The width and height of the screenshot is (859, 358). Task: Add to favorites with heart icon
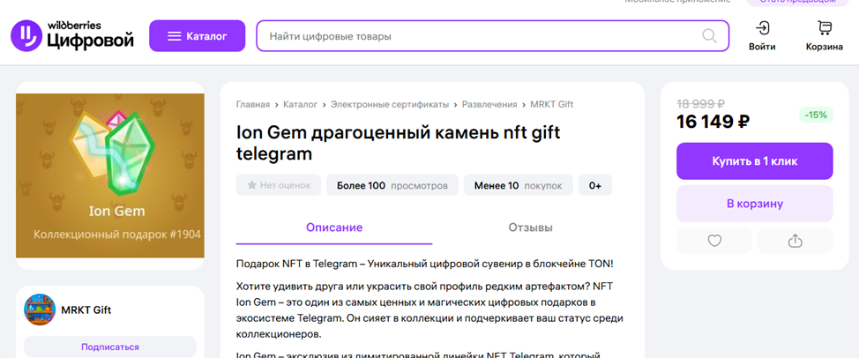714,241
